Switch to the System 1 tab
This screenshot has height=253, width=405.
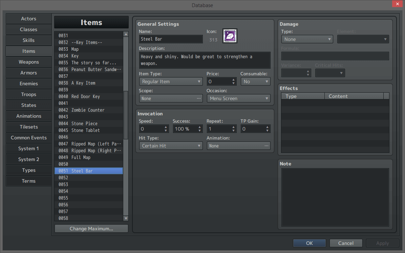tap(29, 148)
